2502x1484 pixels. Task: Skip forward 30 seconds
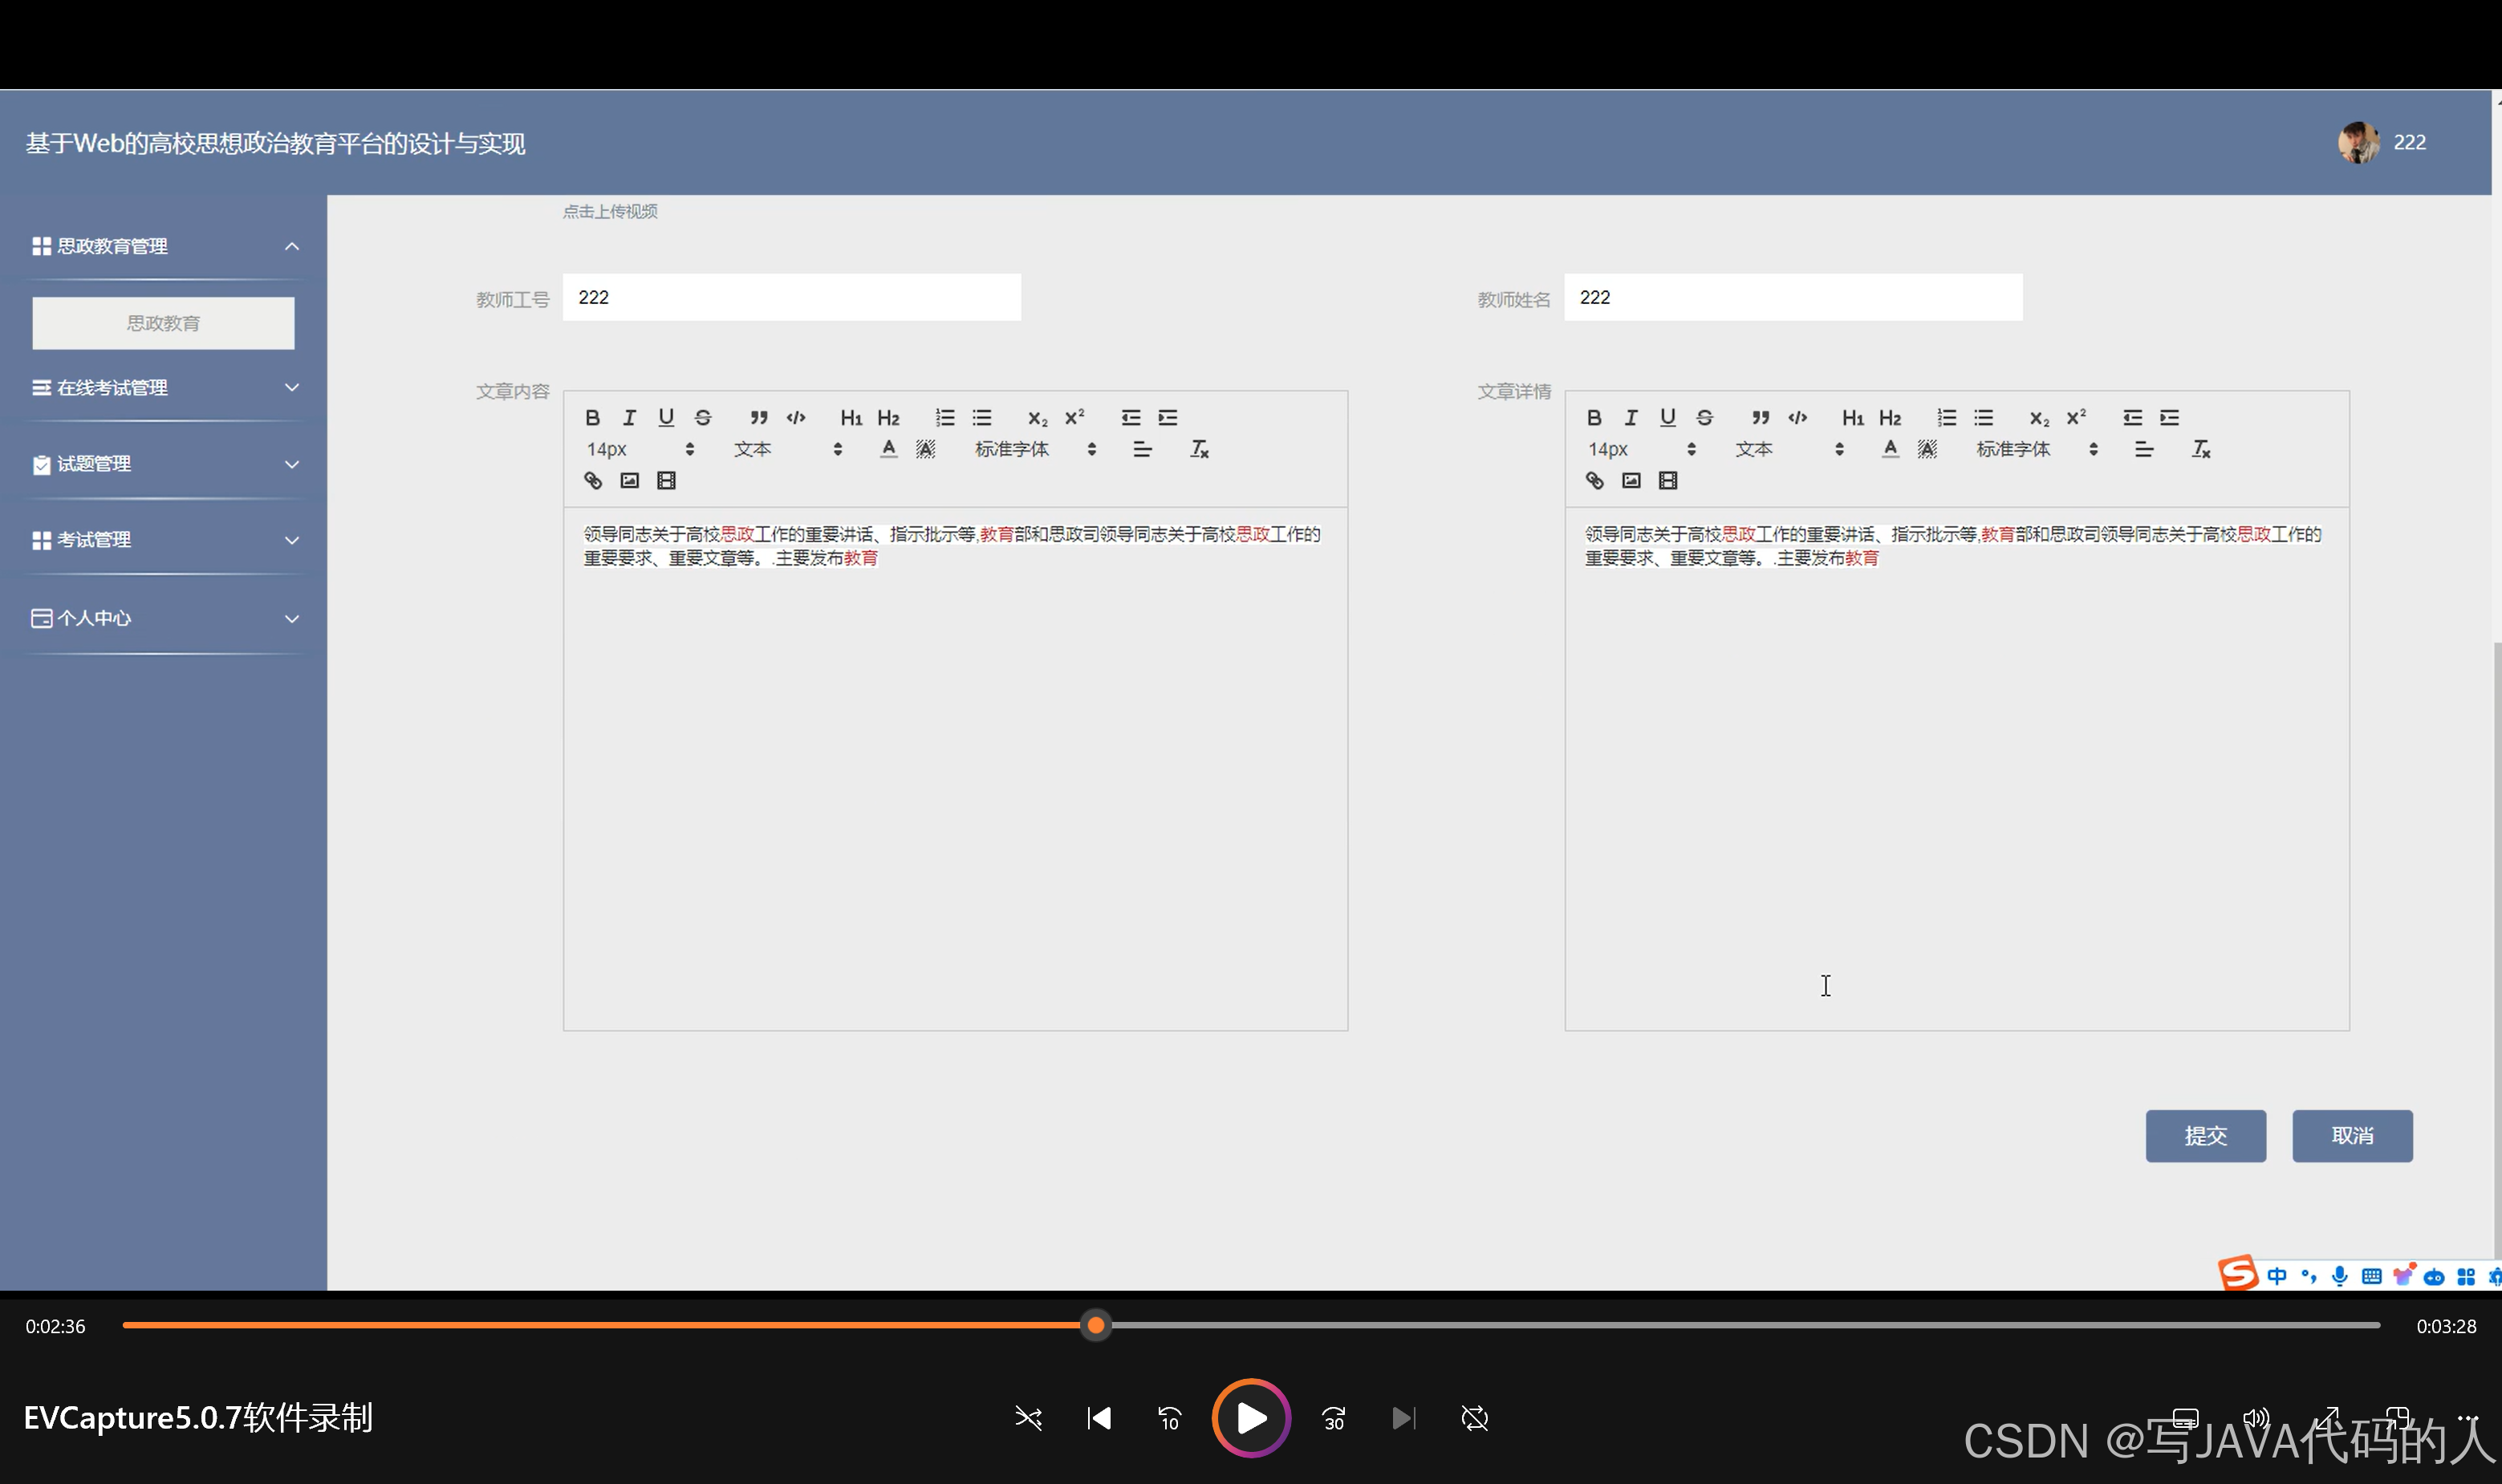click(x=1334, y=1418)
